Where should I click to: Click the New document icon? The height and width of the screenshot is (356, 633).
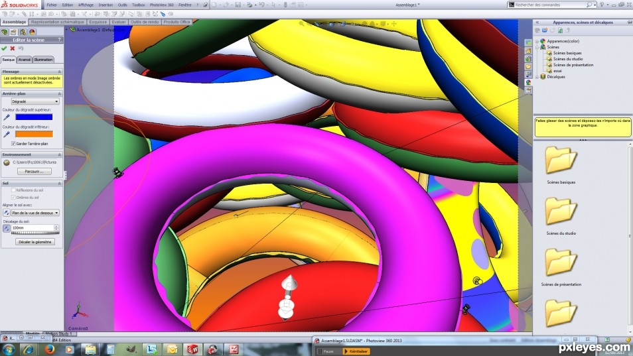pyautogui.click(x=214, y=5)
